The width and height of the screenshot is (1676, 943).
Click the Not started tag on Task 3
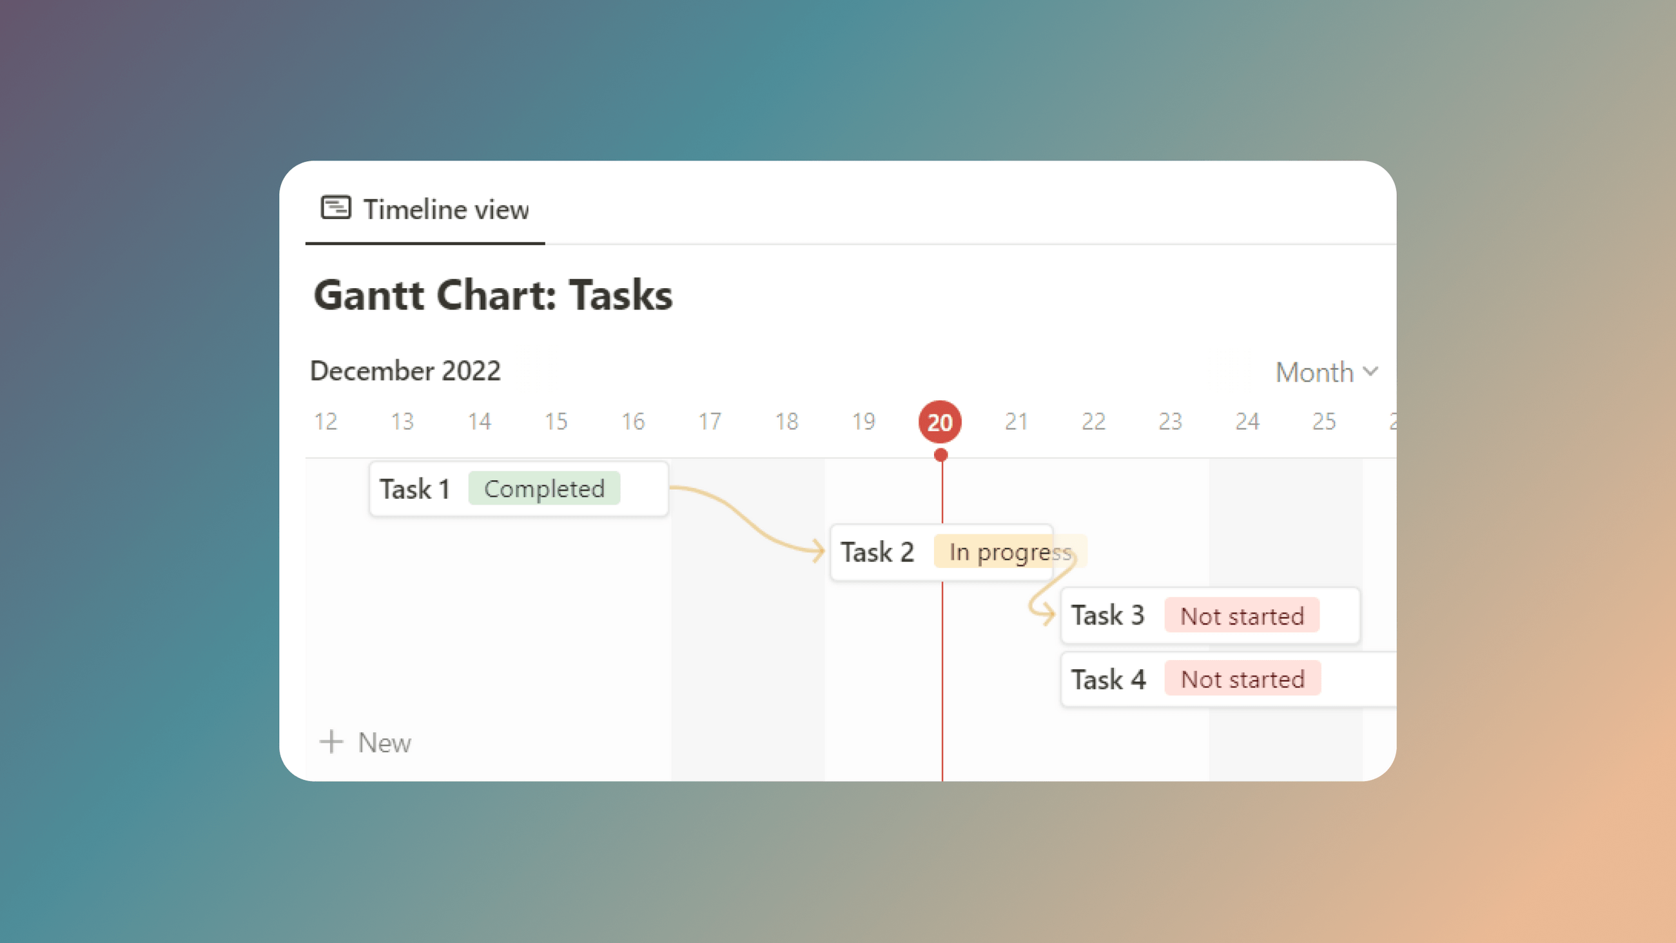pos(1242,615)
